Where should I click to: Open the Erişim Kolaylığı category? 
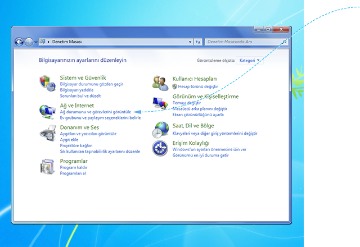click(191, 143)
